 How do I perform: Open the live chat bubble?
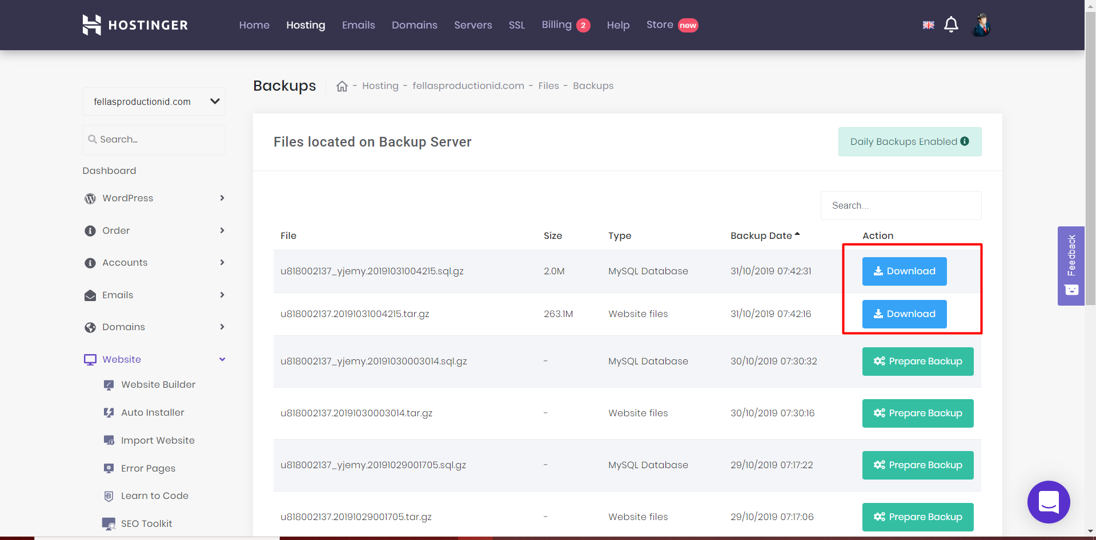[1049, 502]
